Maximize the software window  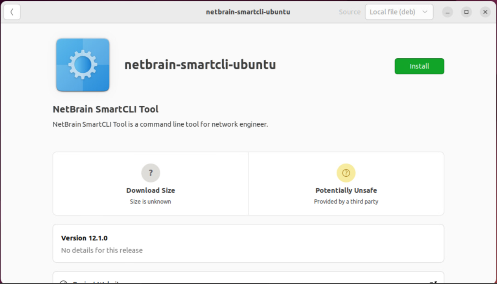coord(466,12)
